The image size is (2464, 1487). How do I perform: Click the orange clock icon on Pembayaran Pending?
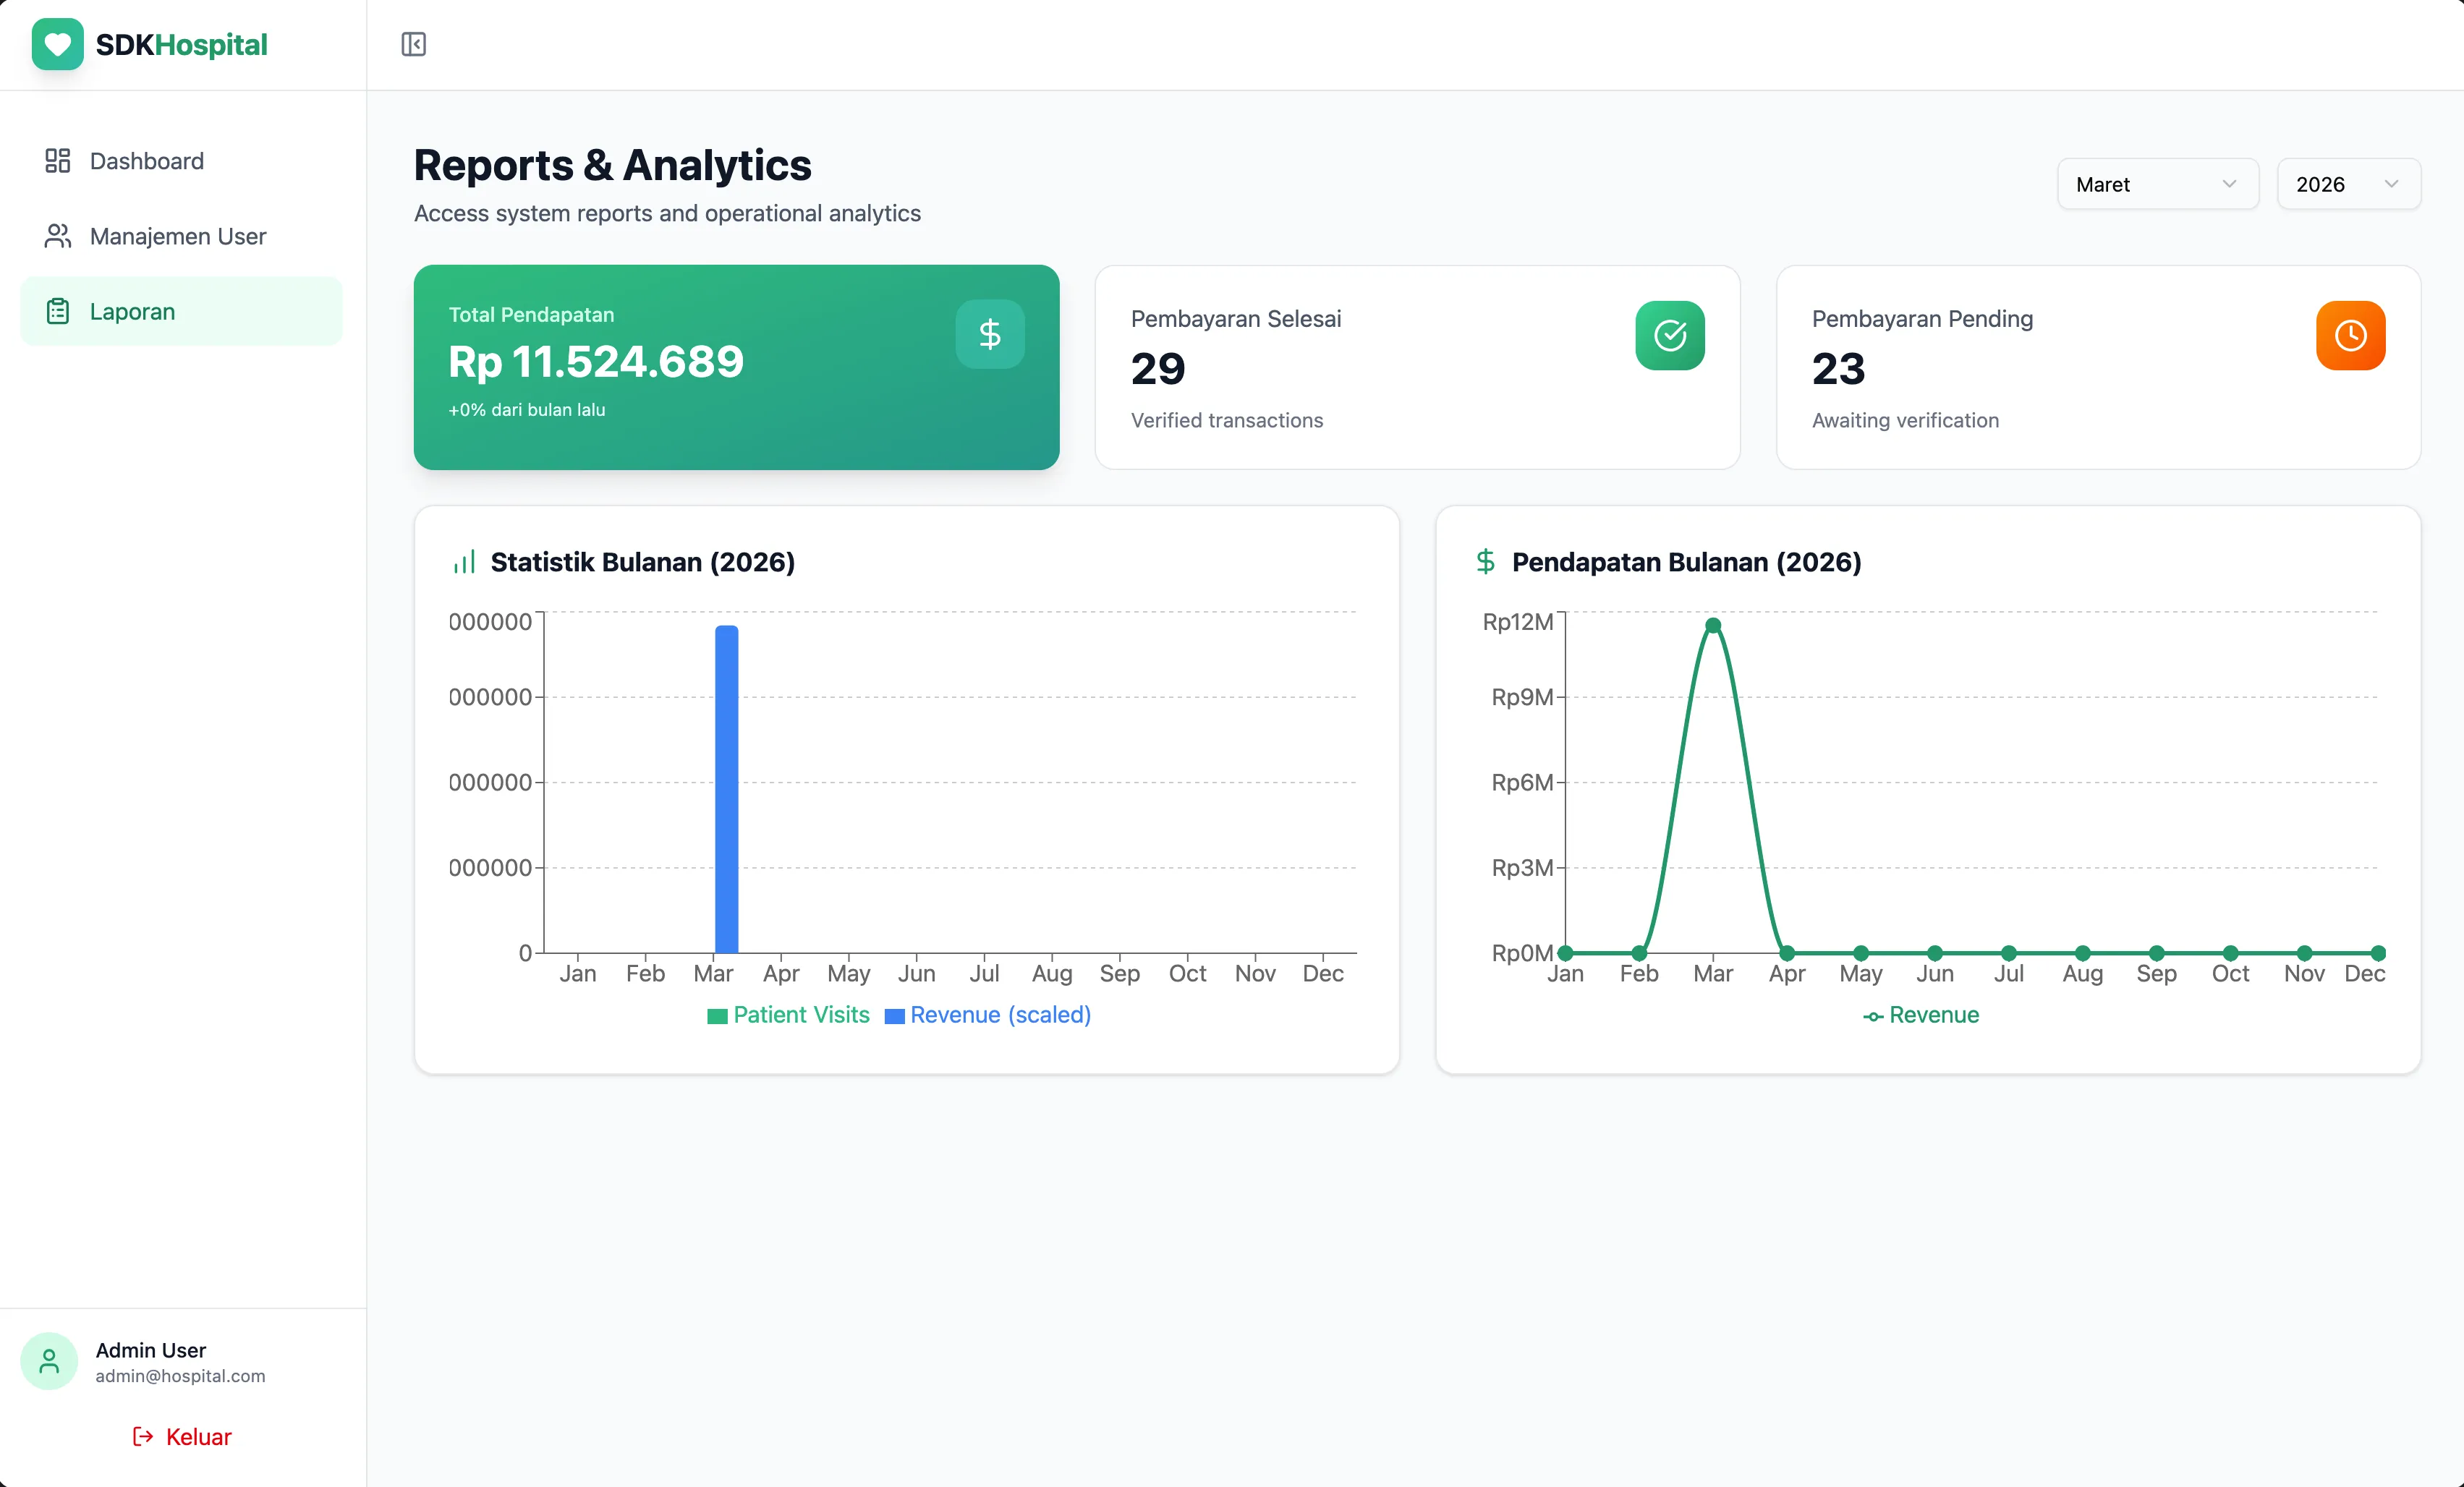point(2351,335)
